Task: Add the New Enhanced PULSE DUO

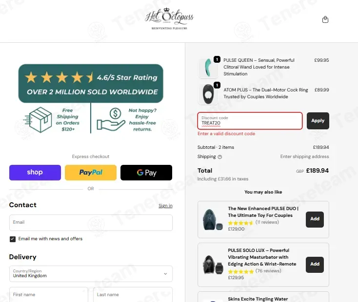Action: click(x=315, y=219)
